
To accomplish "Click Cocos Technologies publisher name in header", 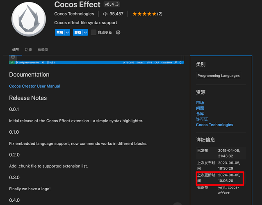I will click(x=74, y=14).
